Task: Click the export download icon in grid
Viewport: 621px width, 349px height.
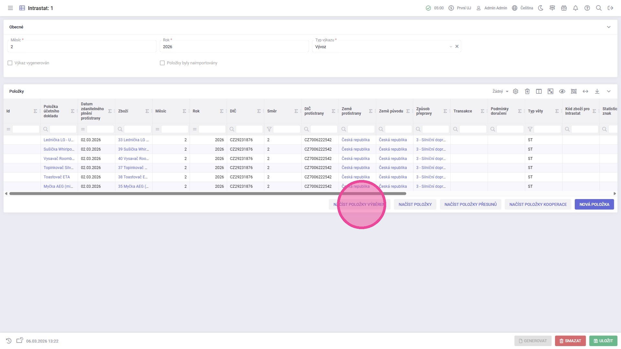Action: 597,91
